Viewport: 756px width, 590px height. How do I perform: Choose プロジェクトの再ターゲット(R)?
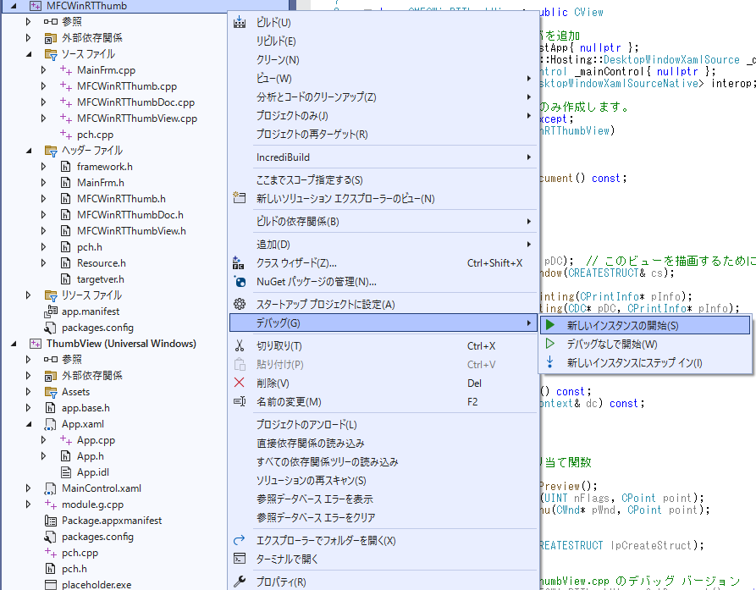[x=384, y=134]
